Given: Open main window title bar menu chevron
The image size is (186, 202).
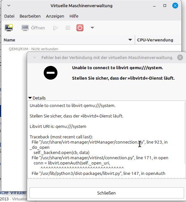Looking at the screenshot, I should tap(9, 6).
